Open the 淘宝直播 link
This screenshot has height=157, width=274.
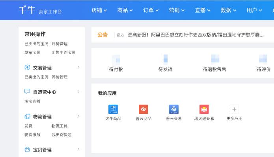(x=32, y=101)
